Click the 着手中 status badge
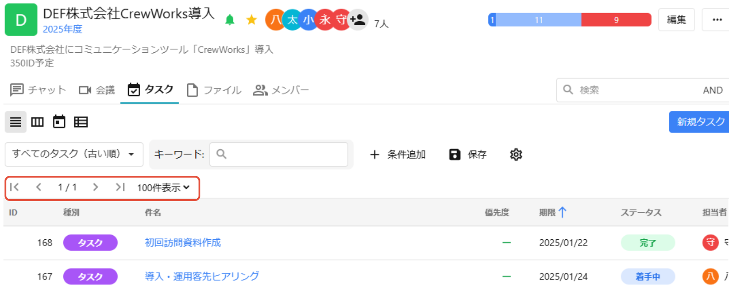This screenshot has height=288, width=729. point(648,276)
